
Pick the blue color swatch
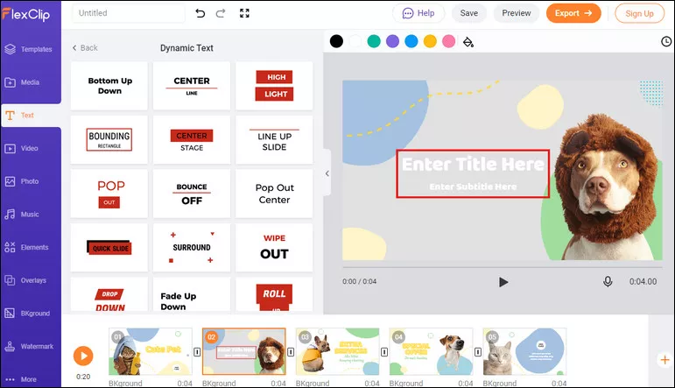[x=411, y=41]
